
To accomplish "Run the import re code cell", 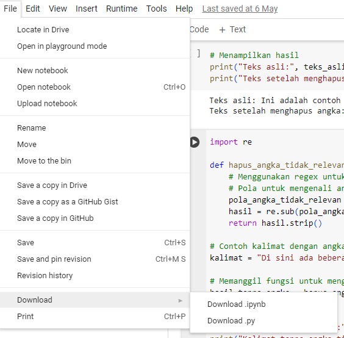I will pos(195,142).
